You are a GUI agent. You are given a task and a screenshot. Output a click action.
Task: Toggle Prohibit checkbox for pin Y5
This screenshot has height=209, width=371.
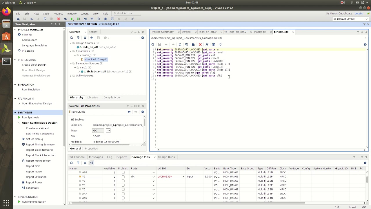coord(123,189)
